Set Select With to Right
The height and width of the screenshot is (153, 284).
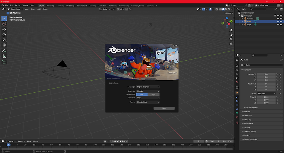[x=154, y=95]
